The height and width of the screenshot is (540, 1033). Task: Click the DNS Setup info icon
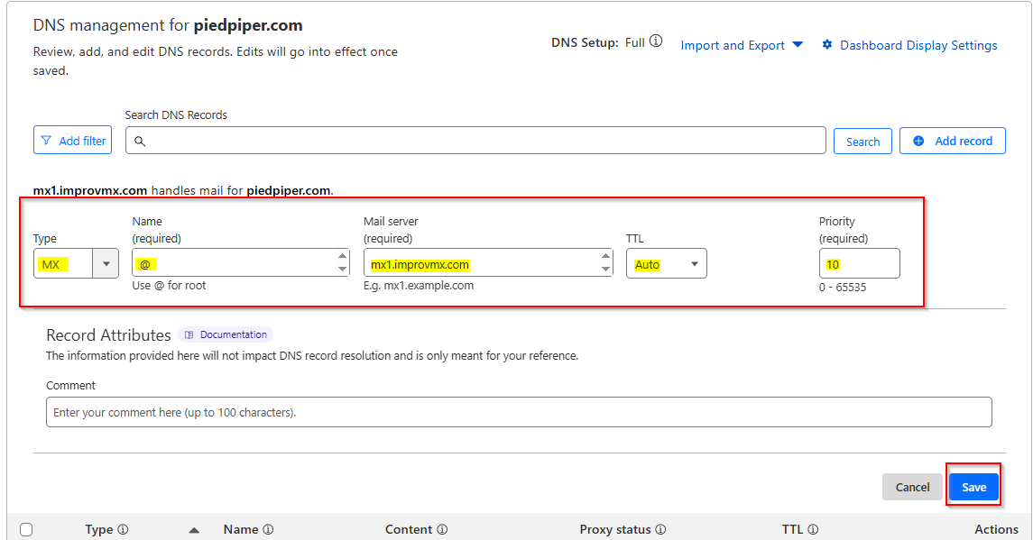tap(656, 41)
